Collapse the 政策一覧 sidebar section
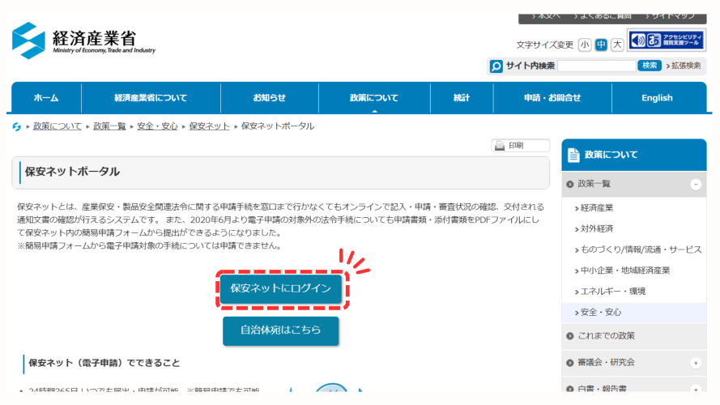 coord(695,185)
